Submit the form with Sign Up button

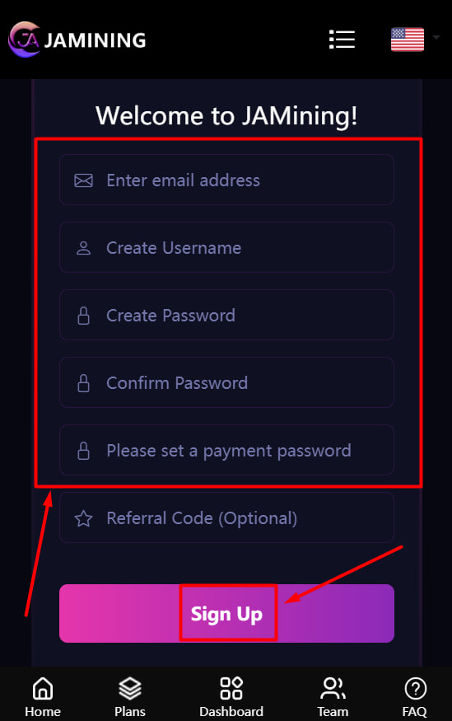[226, 613]
